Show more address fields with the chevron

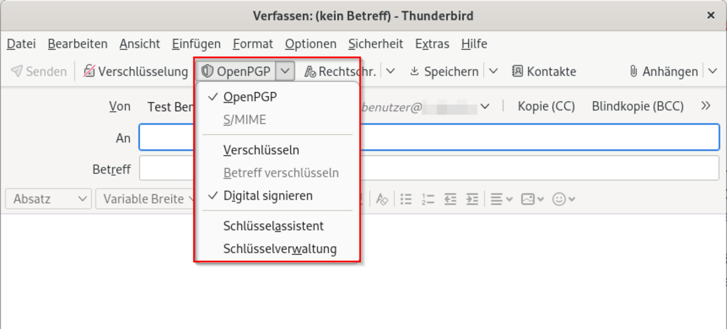tap(706, 106)
